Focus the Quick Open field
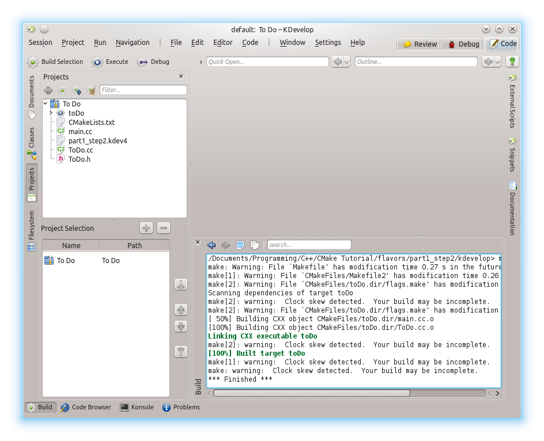Image resolution: width=544 pixels, height=441 pixels. [267, 62]
